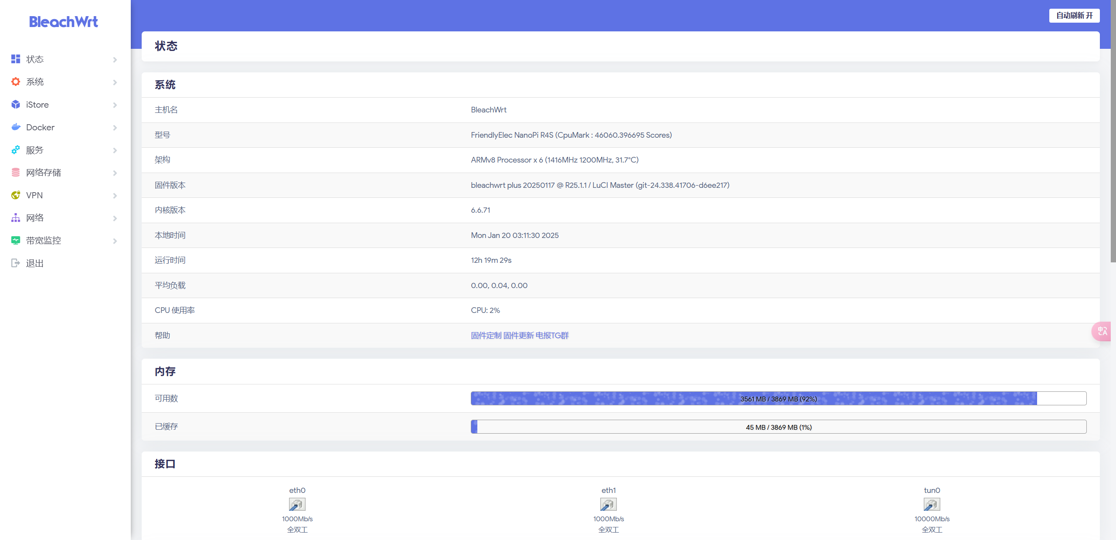Click the hostname value BleachWrt
This screenshot has width=1116, height=540.
tap(489, 110)
